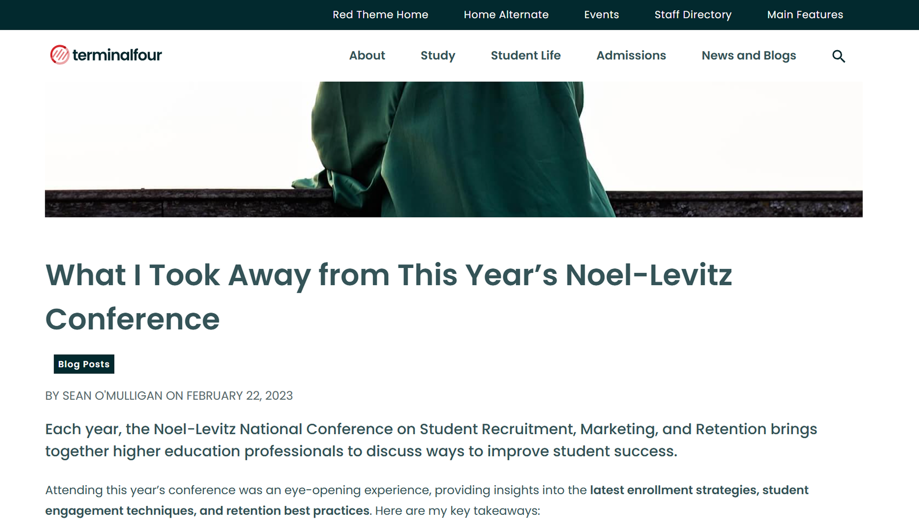919x531 pixels.
Task: Select News and Blogs menu
Action: coord(748,56)
